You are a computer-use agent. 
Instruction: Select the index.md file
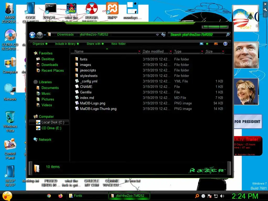[x=87, y=98]
